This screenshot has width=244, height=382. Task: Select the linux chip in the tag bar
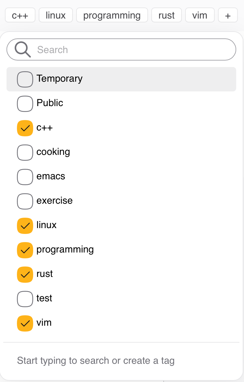click(55, 15)
